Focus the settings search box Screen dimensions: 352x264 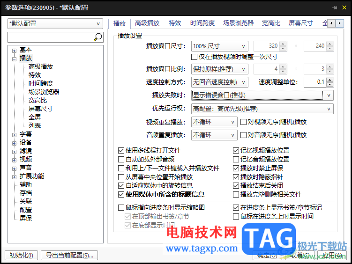pyautogui.click(x=51, y=37)
